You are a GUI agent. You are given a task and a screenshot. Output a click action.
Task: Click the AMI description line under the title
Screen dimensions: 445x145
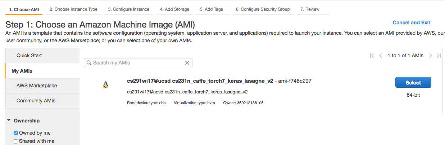(187, 92)
